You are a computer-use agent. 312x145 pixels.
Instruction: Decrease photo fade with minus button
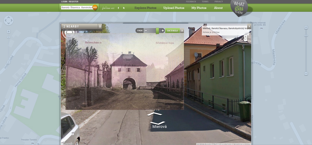pos(146,30)
